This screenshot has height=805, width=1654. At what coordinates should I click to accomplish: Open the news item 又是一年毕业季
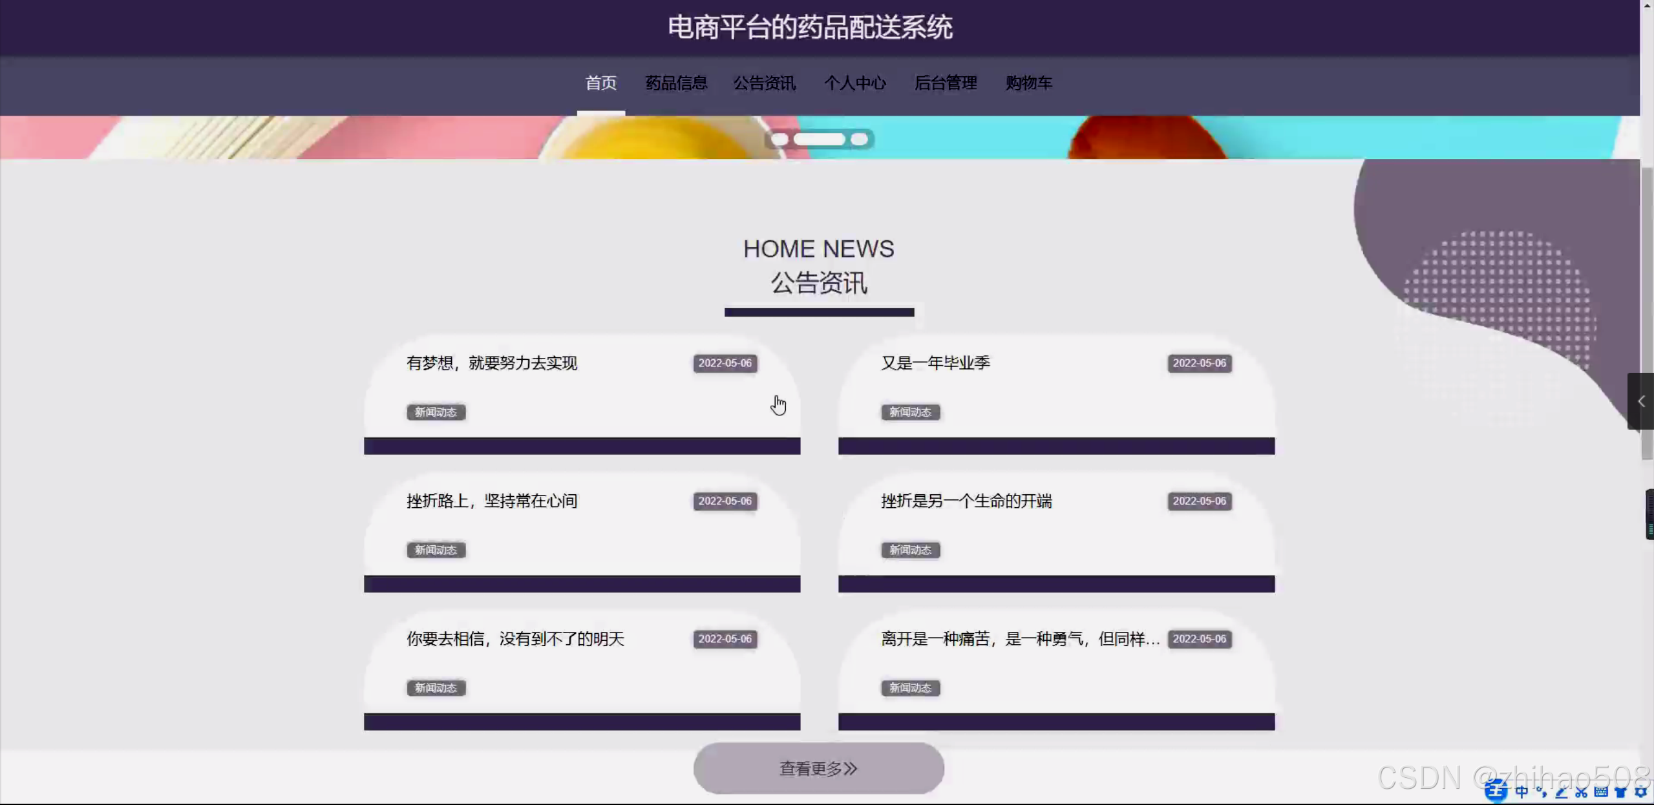click(x=935, y=363)
